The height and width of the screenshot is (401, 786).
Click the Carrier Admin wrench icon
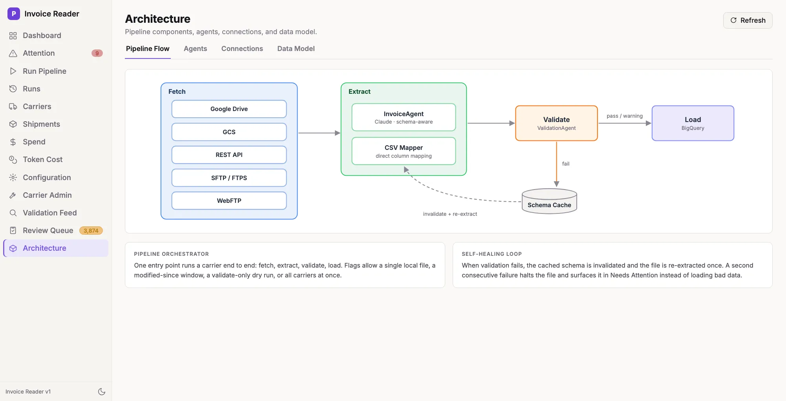tap(13, 195)
